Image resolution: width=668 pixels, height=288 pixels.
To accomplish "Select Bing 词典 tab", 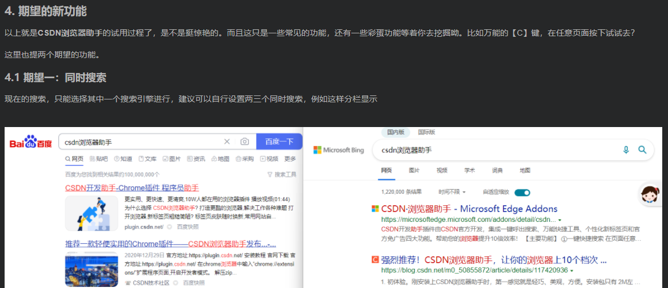I will [x=497, y=170].
